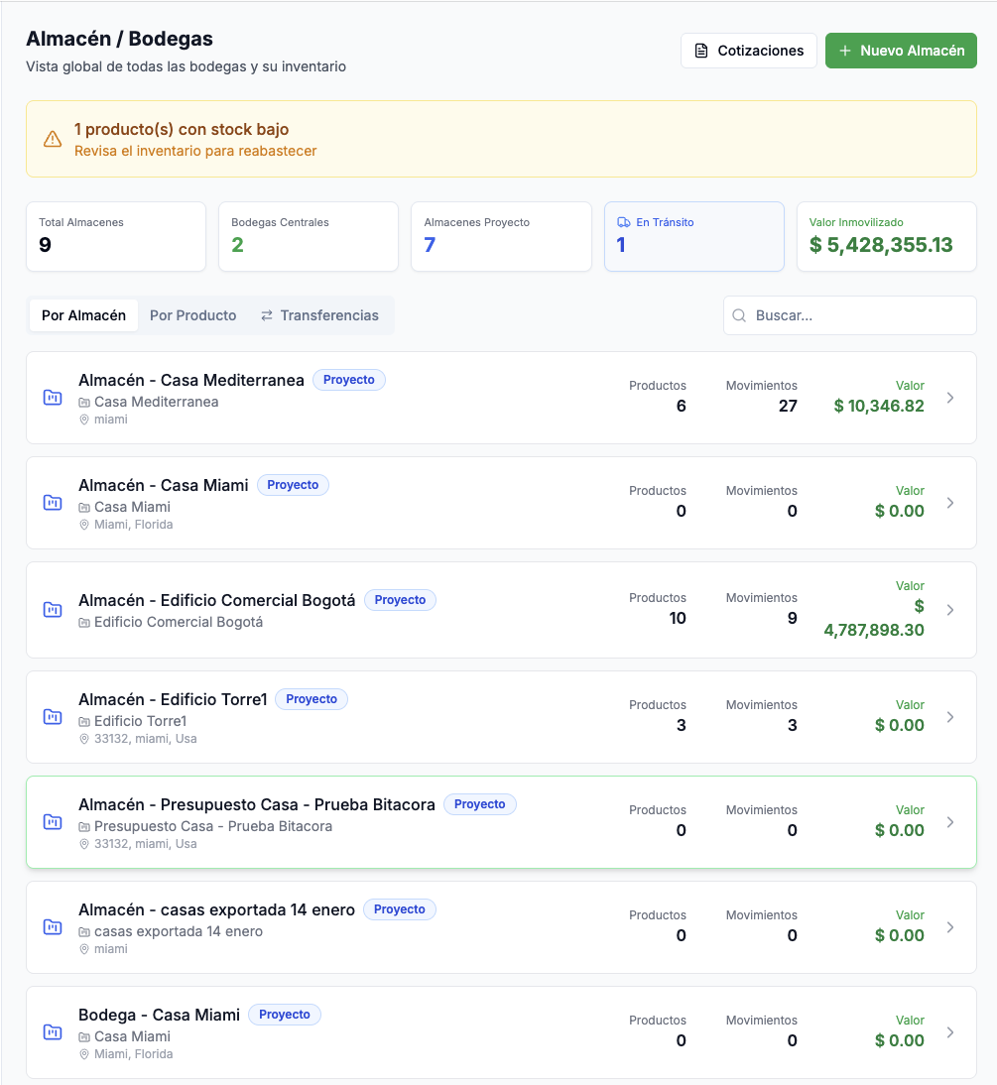
Task: Click the value $ 10,346.82
Action: (x=879, y=407)
